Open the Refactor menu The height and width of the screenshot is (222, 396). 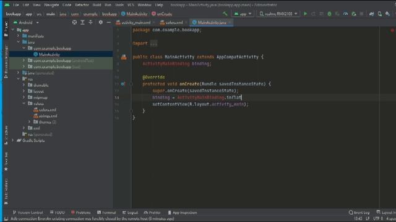tap(82, 5)
